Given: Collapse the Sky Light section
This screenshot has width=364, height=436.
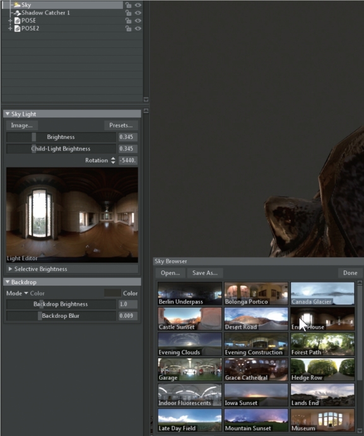Looking at the screenshot, I should [8, 114].
